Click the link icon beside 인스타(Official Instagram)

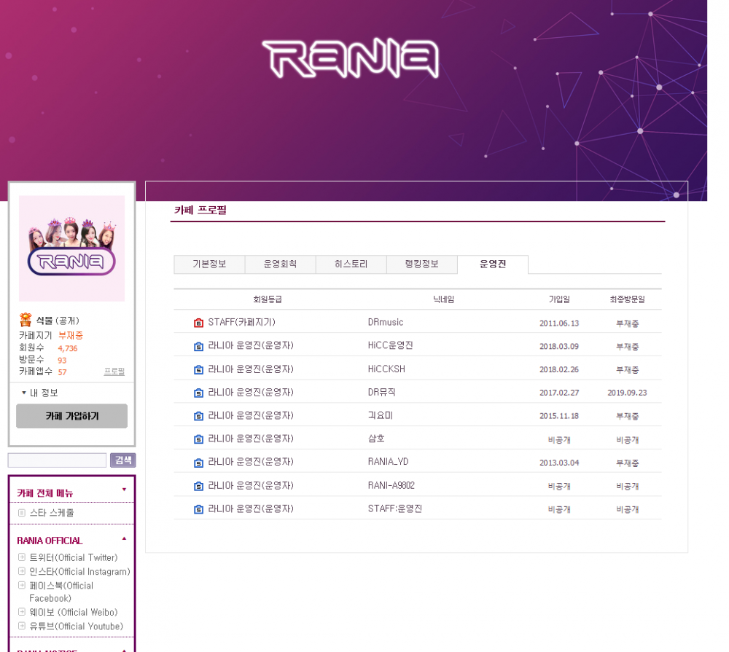tap(21, 570)
